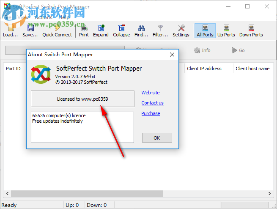
Task: Click the Licensed to www.pc0359 box
Action: [82, 99]
